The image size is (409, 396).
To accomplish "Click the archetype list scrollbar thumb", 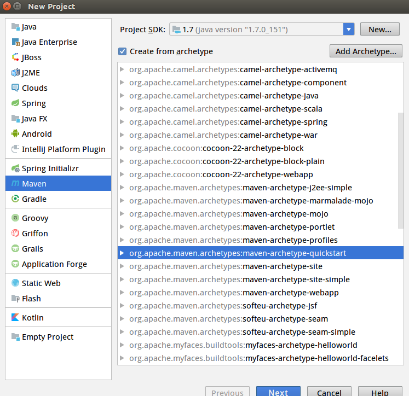I will pos(401,171).
